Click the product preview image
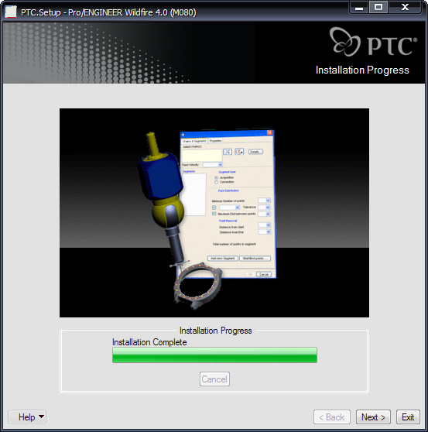 (x=214, y=213)
